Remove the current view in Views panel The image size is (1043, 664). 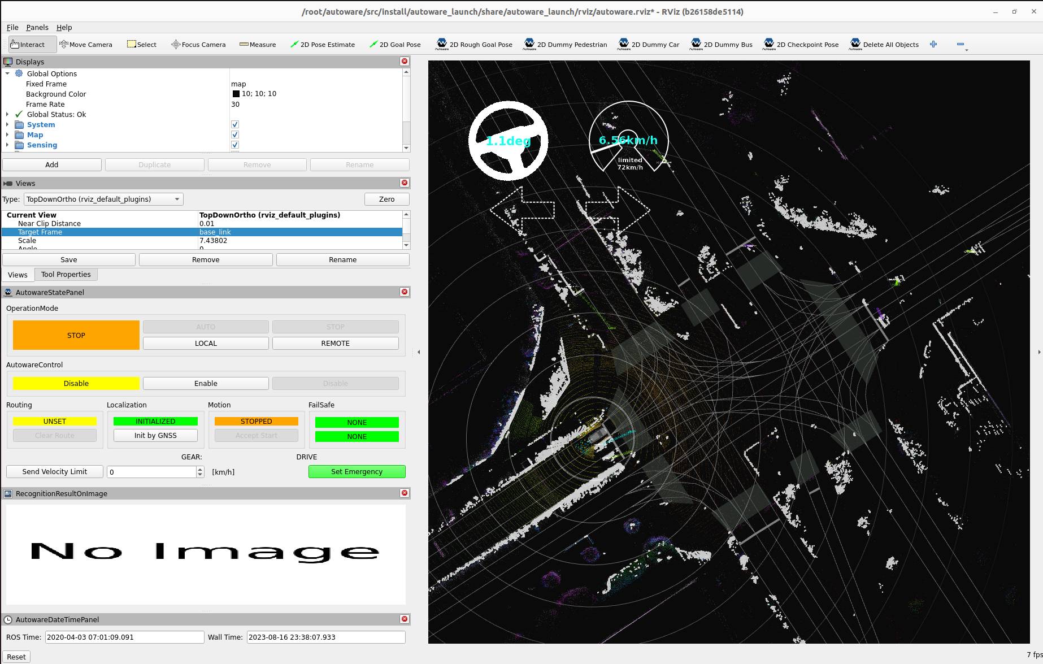pyautogui.click(x=206, y=259)
